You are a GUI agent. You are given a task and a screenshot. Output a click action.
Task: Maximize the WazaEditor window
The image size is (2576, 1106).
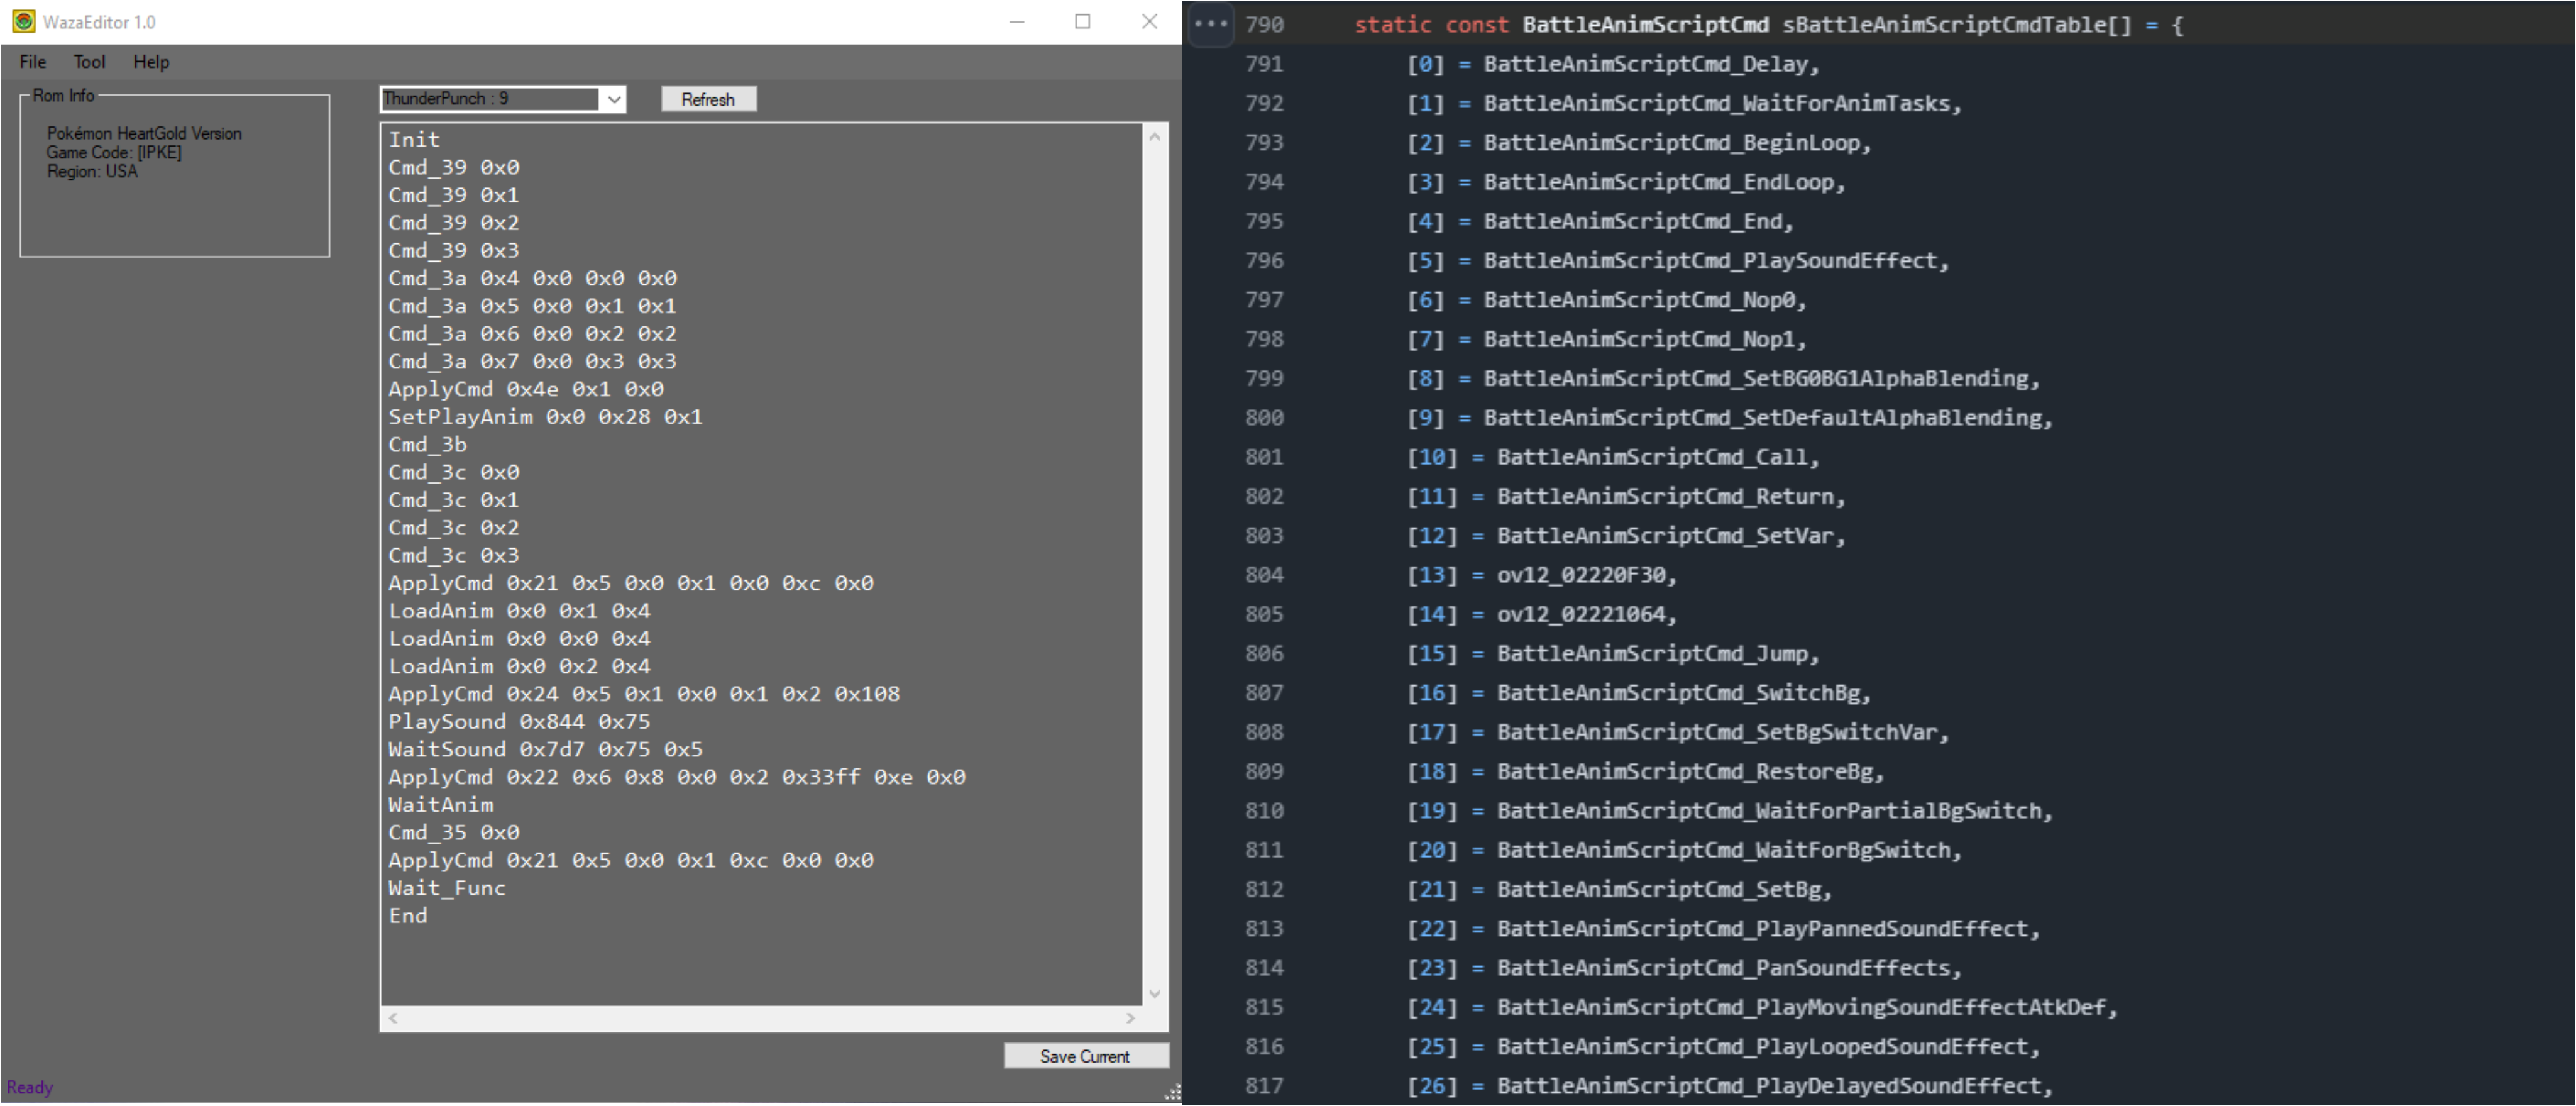1082,21
